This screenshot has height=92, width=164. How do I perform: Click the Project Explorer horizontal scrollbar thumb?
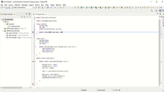(12, 88)
